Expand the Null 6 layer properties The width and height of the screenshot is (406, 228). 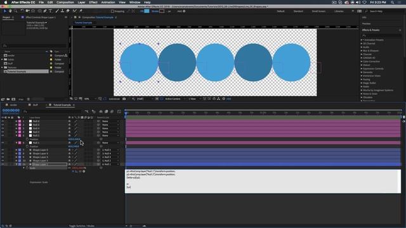click(x=16, y=121)
